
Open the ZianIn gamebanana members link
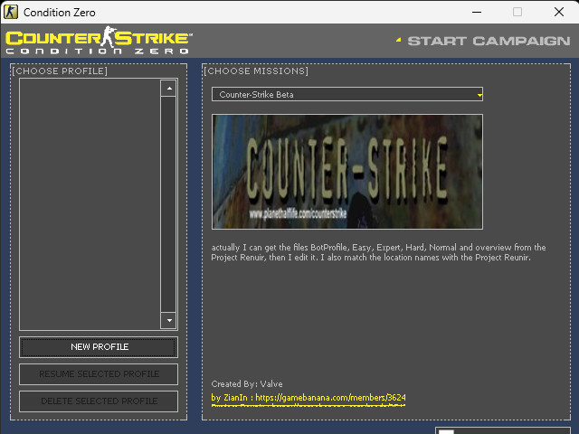point(308,398)
